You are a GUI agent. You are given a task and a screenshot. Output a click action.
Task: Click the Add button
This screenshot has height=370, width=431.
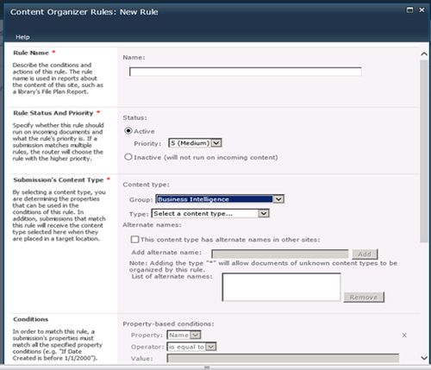coord(365,254)
